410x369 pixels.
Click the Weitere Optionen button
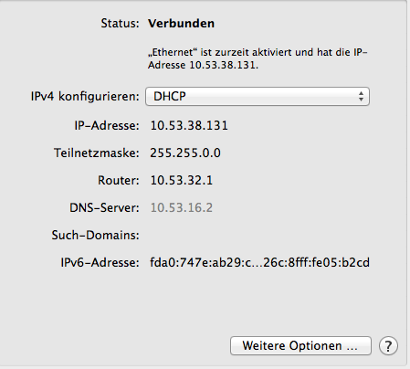(x=300, y=346)
